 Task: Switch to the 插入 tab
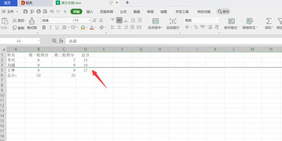90,11
